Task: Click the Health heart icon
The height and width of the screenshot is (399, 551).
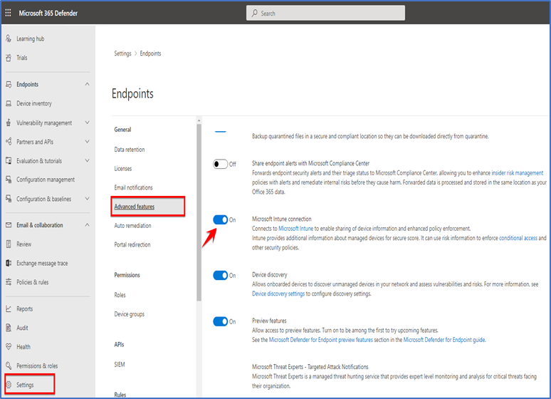Action: (9, 346)
